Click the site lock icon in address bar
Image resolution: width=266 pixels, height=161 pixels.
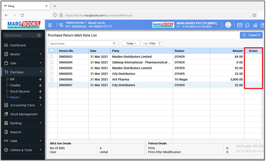coord(61,15)
